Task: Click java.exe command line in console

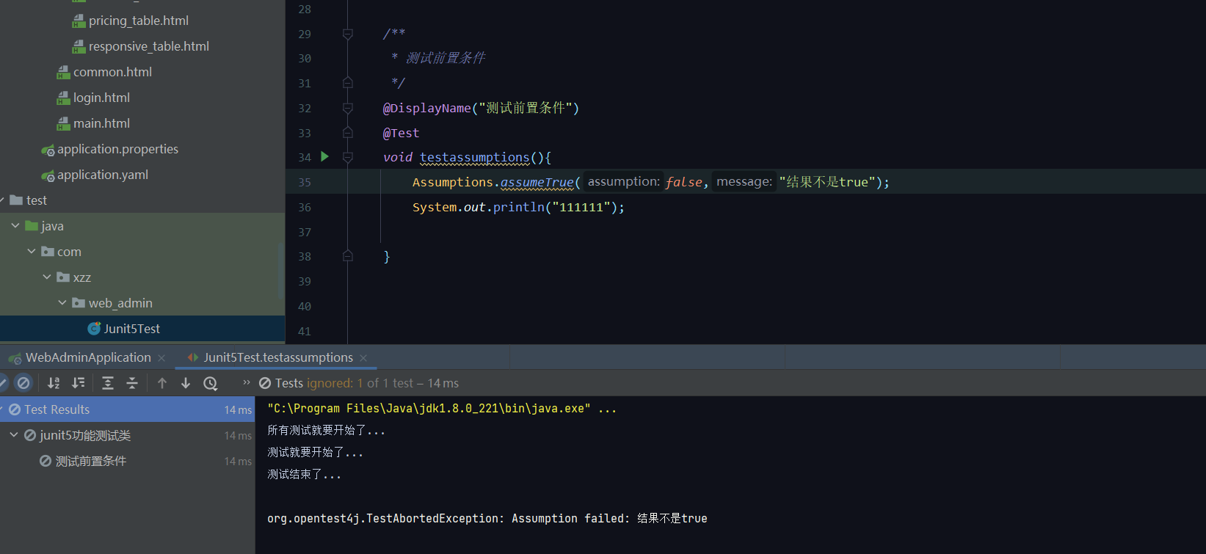Action: pos(442,408)
